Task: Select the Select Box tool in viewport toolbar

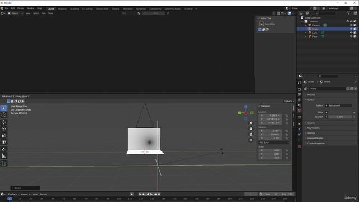Action: [4, 108]
